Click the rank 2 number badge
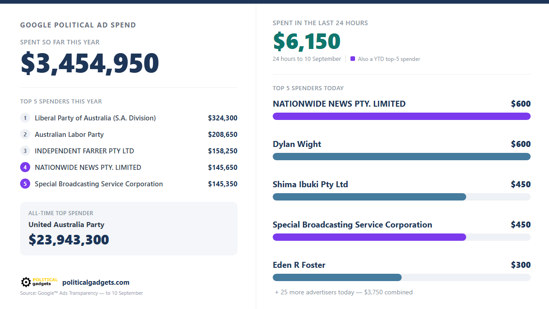This screenshot has height=309, width=549. [x=25, y=135]
